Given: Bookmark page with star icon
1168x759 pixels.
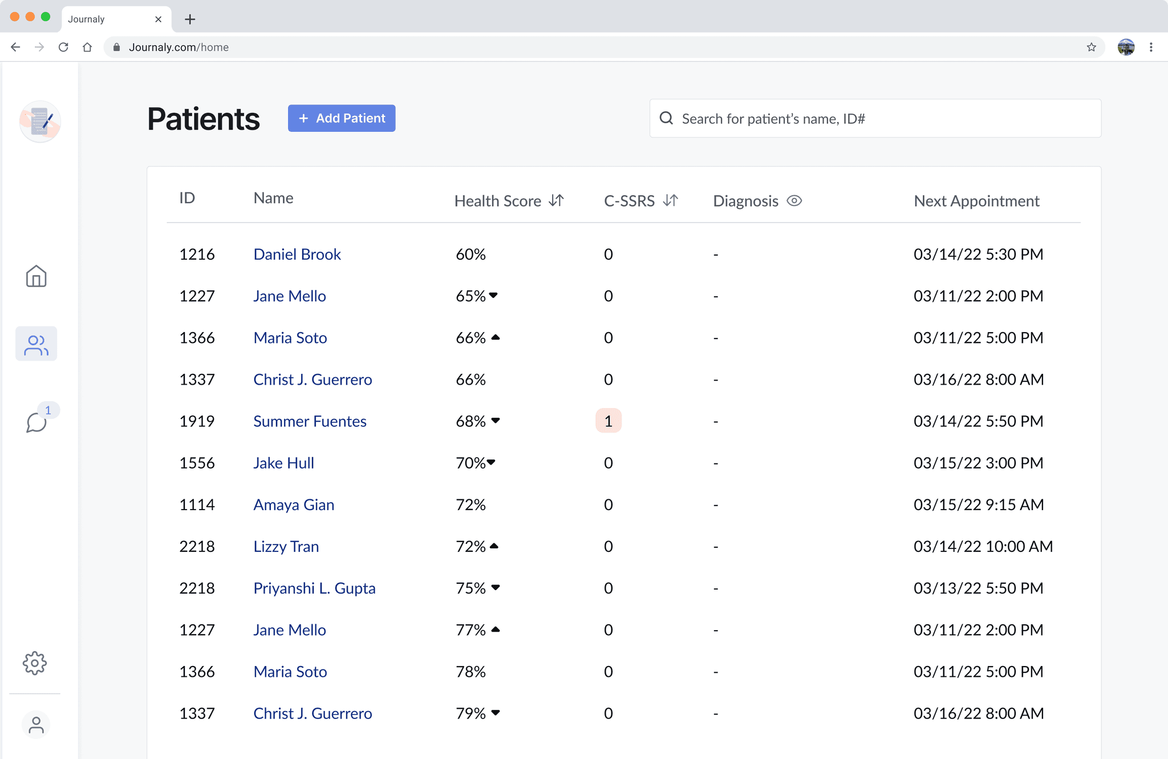Looking at the screenshot, I should pyautogui.click(x=1091, y=47).
